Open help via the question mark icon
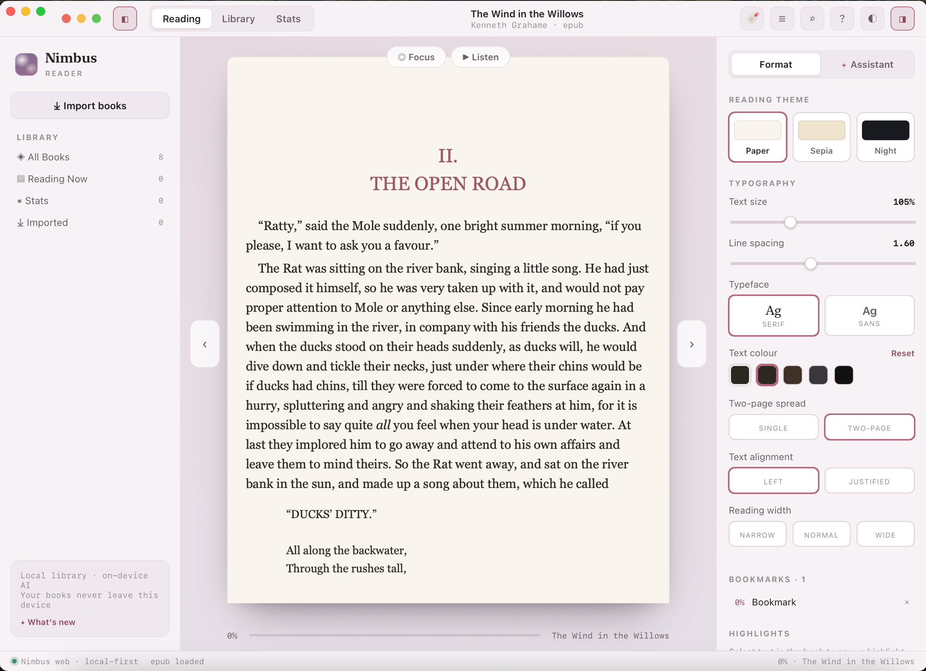The image size is (926, 671). [842, 19]
